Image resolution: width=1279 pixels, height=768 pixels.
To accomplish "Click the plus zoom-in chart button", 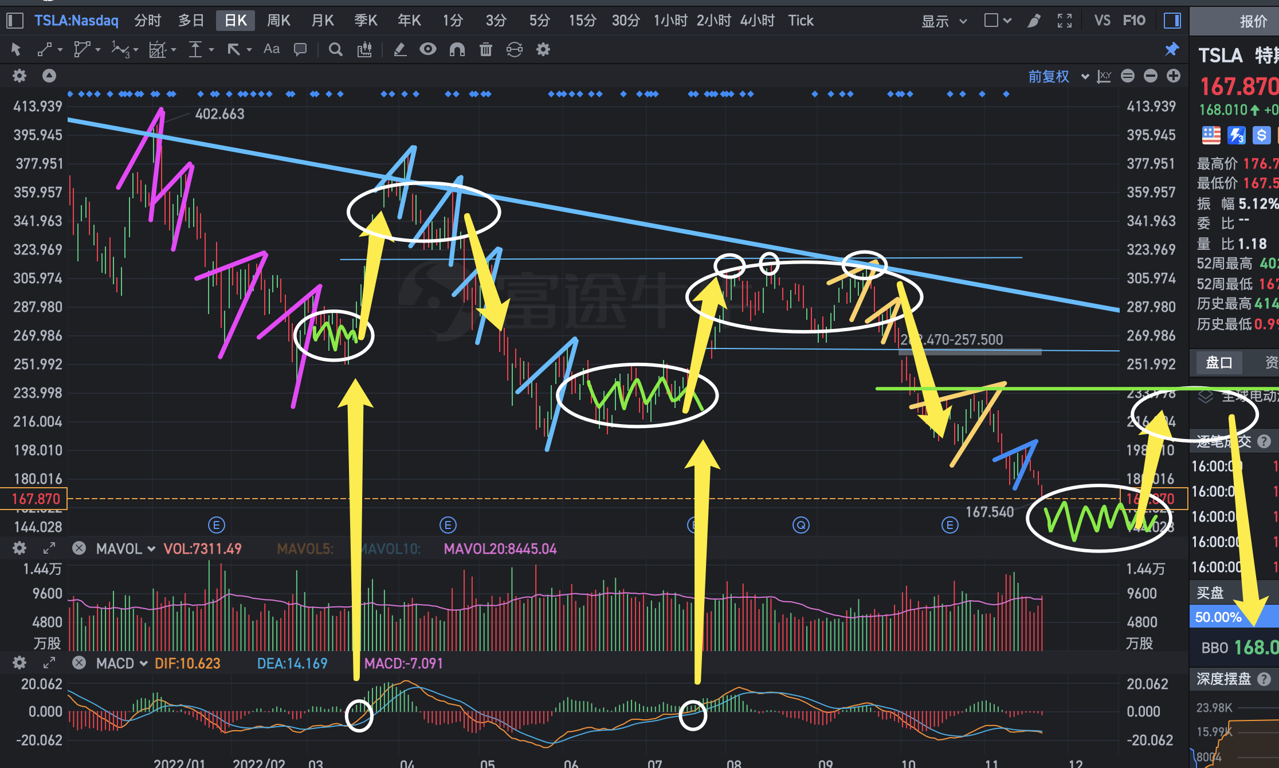I will [x=1174, y=76].
